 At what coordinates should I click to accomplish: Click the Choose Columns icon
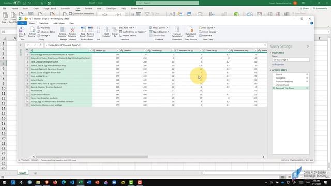(63, 30)
